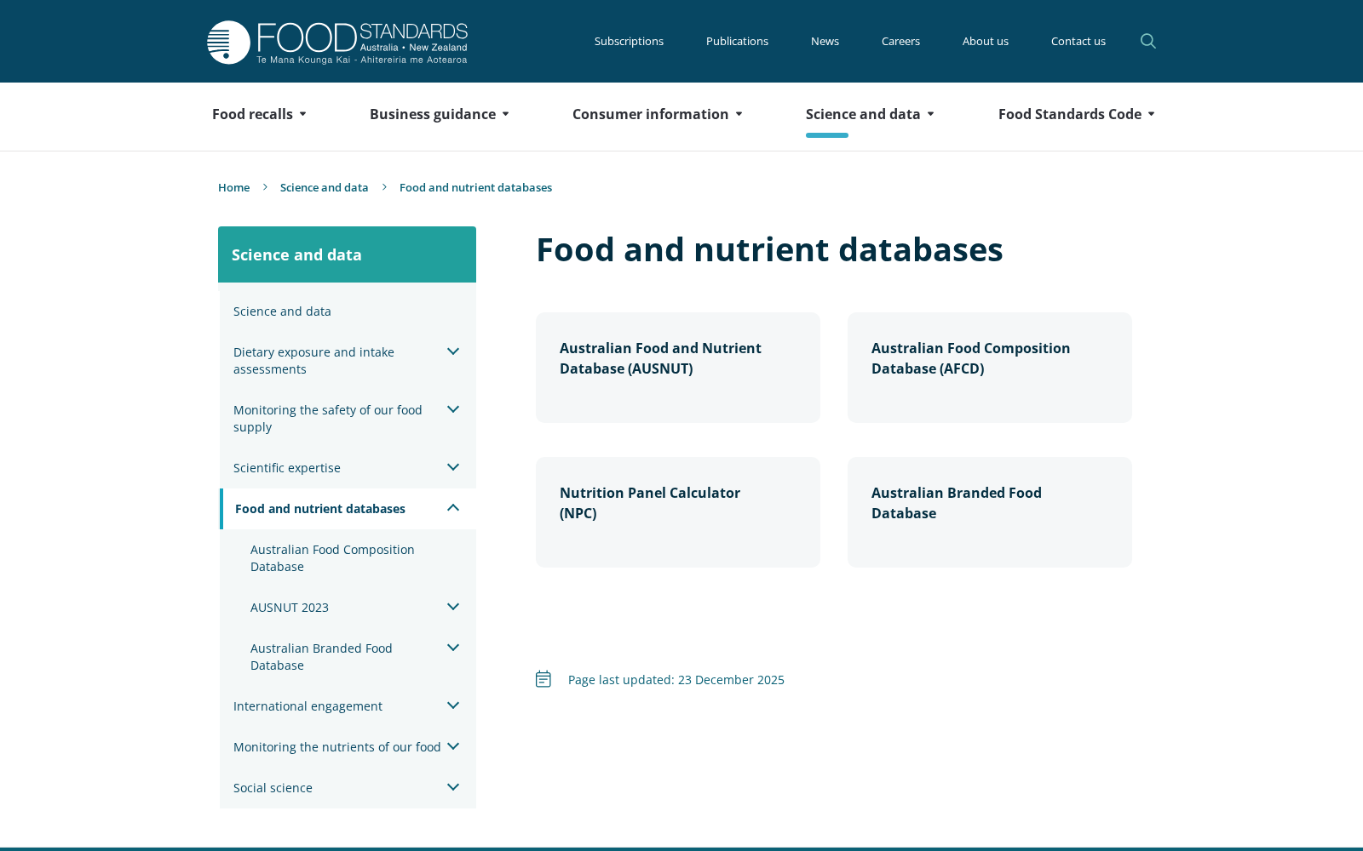Expand Monitoring the safety of our food supply chevron
Image resolution: width=1363 pixels, height=851 pixels.
(453, 409)
